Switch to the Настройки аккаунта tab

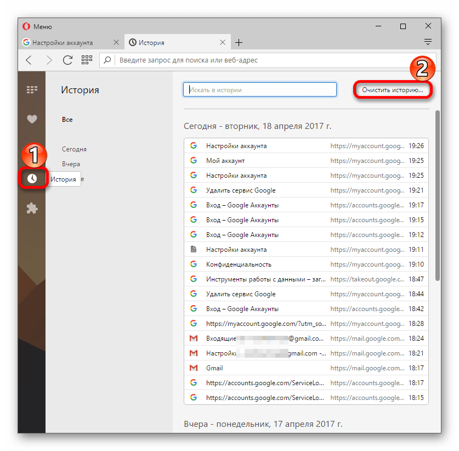(71, 42)
